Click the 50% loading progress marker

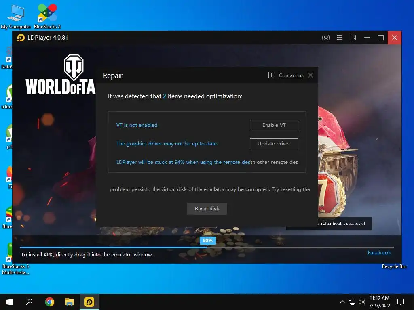click(207, 241)
